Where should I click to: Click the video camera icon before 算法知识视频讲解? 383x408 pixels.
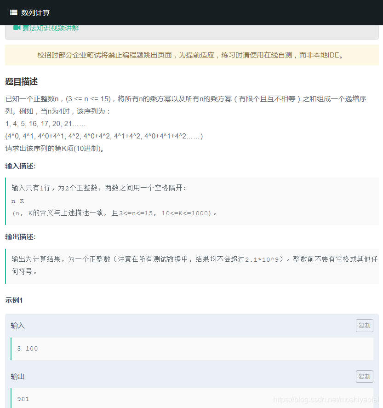[17, 28]
